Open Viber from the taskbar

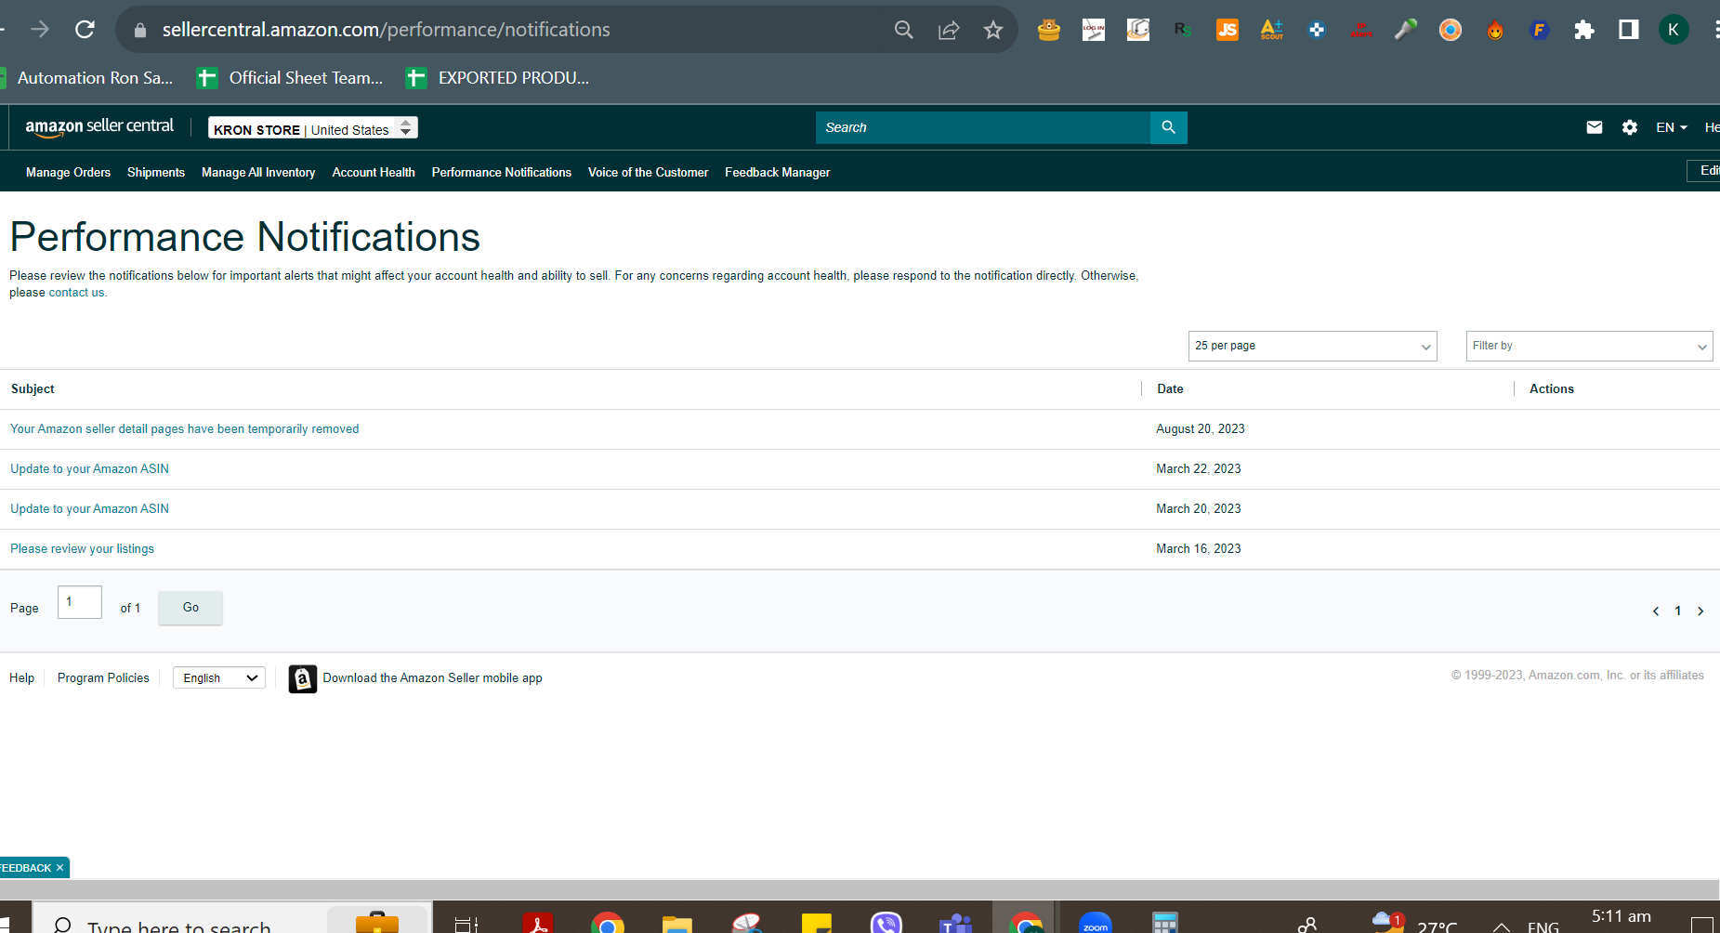coord(886,923)
